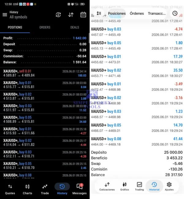Select History in dark bottom navigation
184x199 pixels.
click(62, 189)
